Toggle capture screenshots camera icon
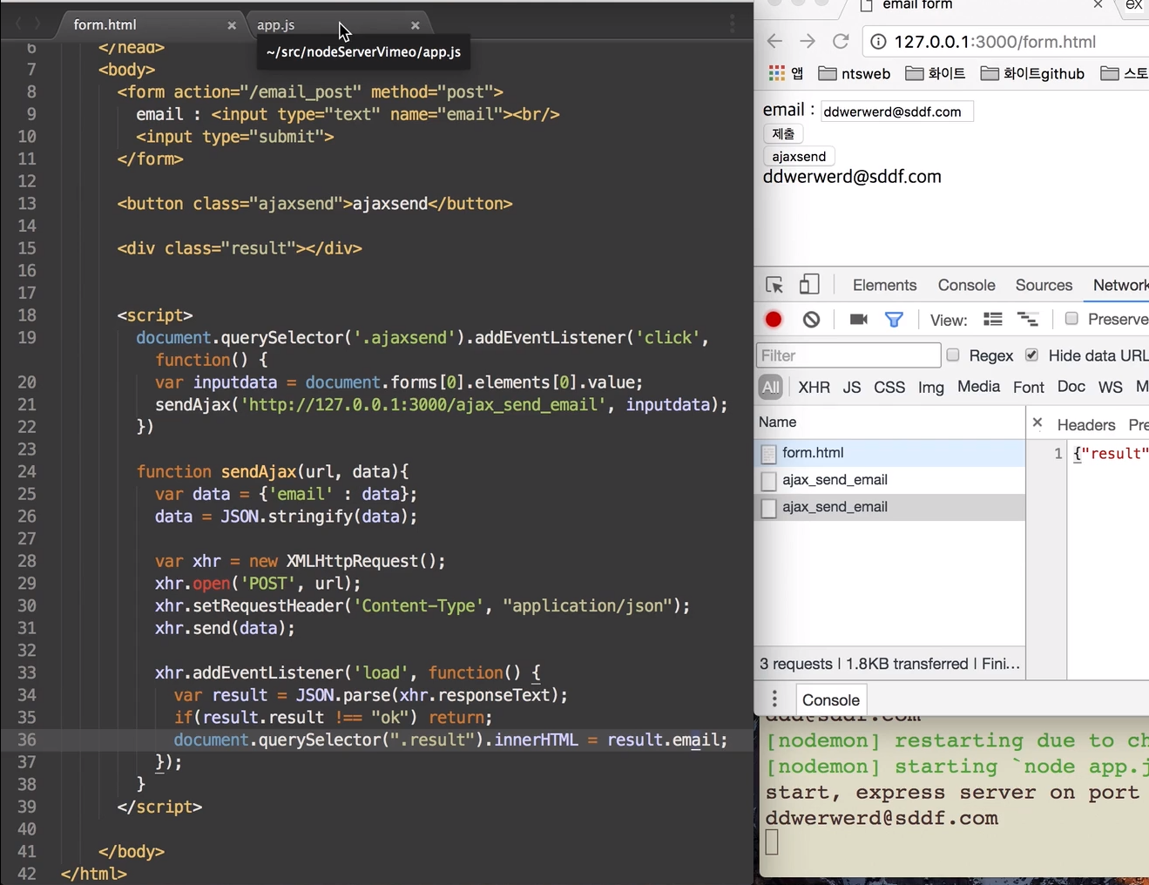 pos(858,320)
